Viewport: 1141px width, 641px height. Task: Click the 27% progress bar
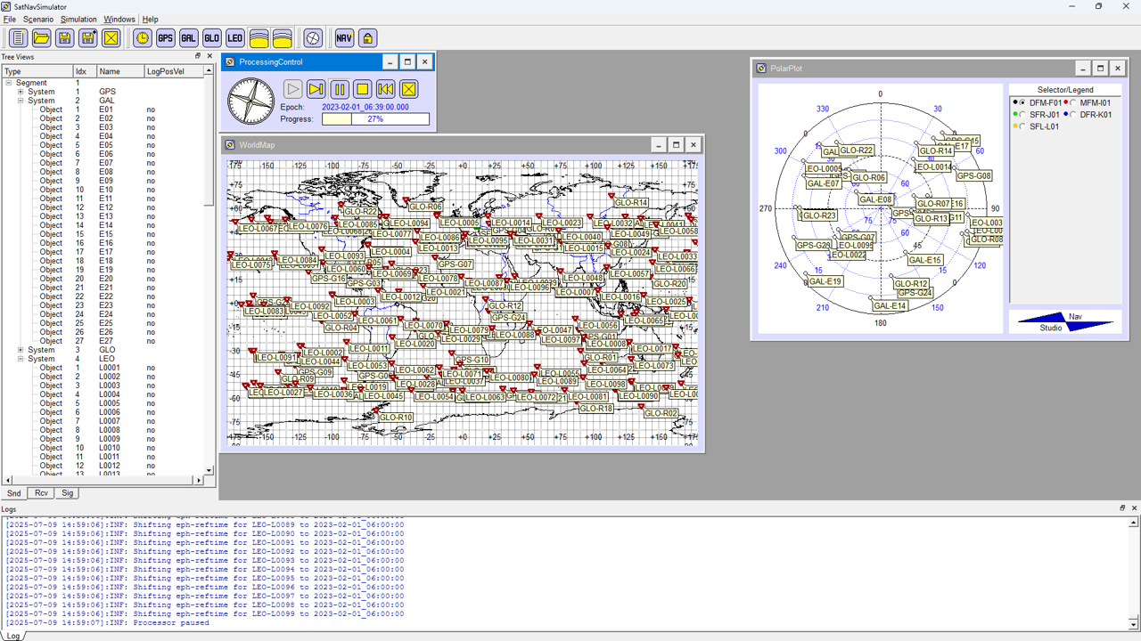[x=375, y=118]
